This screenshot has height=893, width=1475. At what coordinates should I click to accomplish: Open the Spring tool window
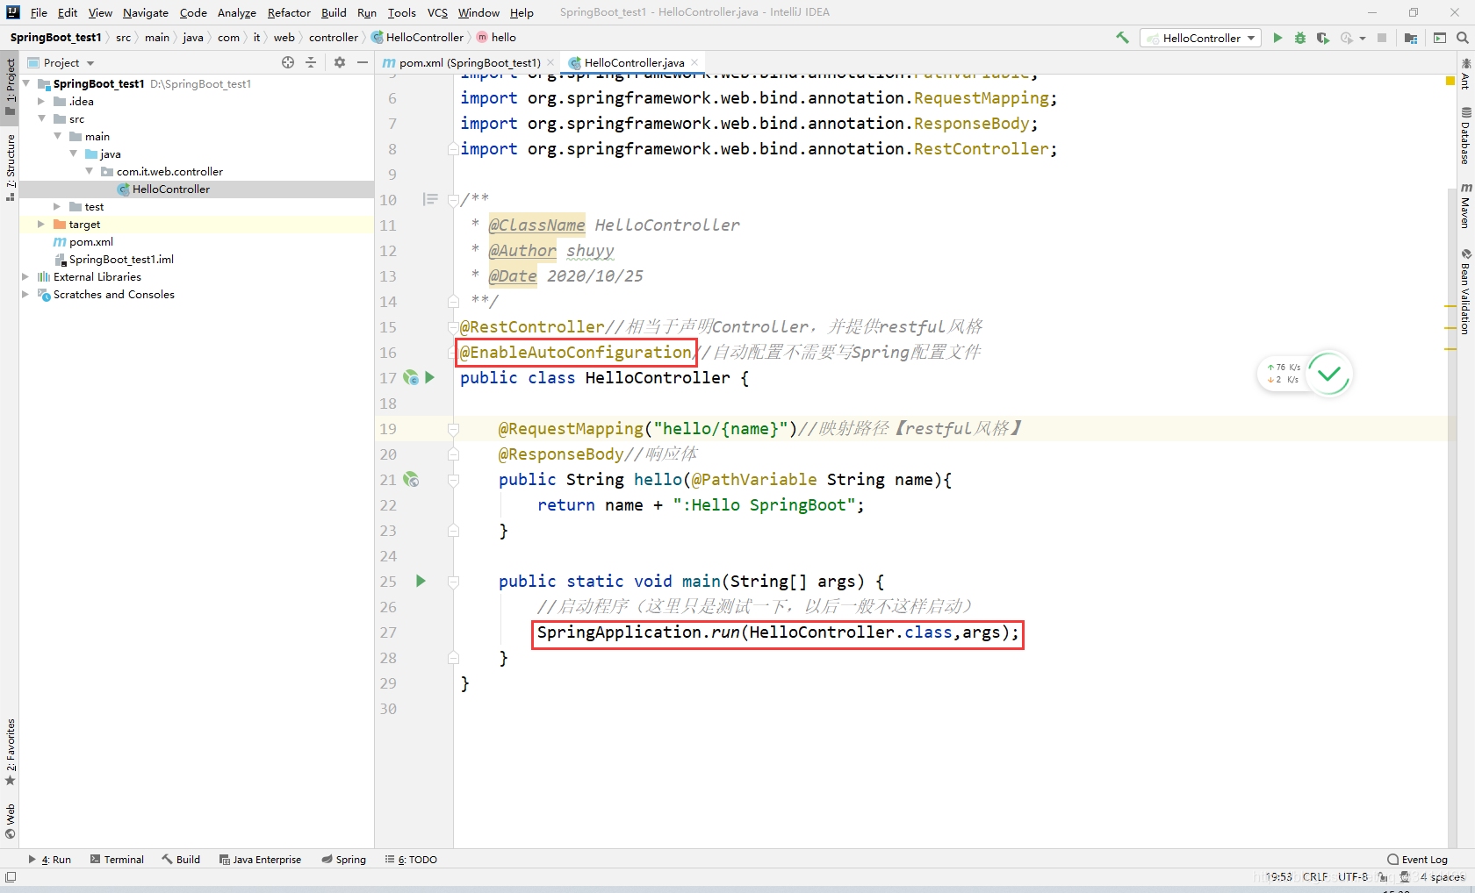[343, 860]
